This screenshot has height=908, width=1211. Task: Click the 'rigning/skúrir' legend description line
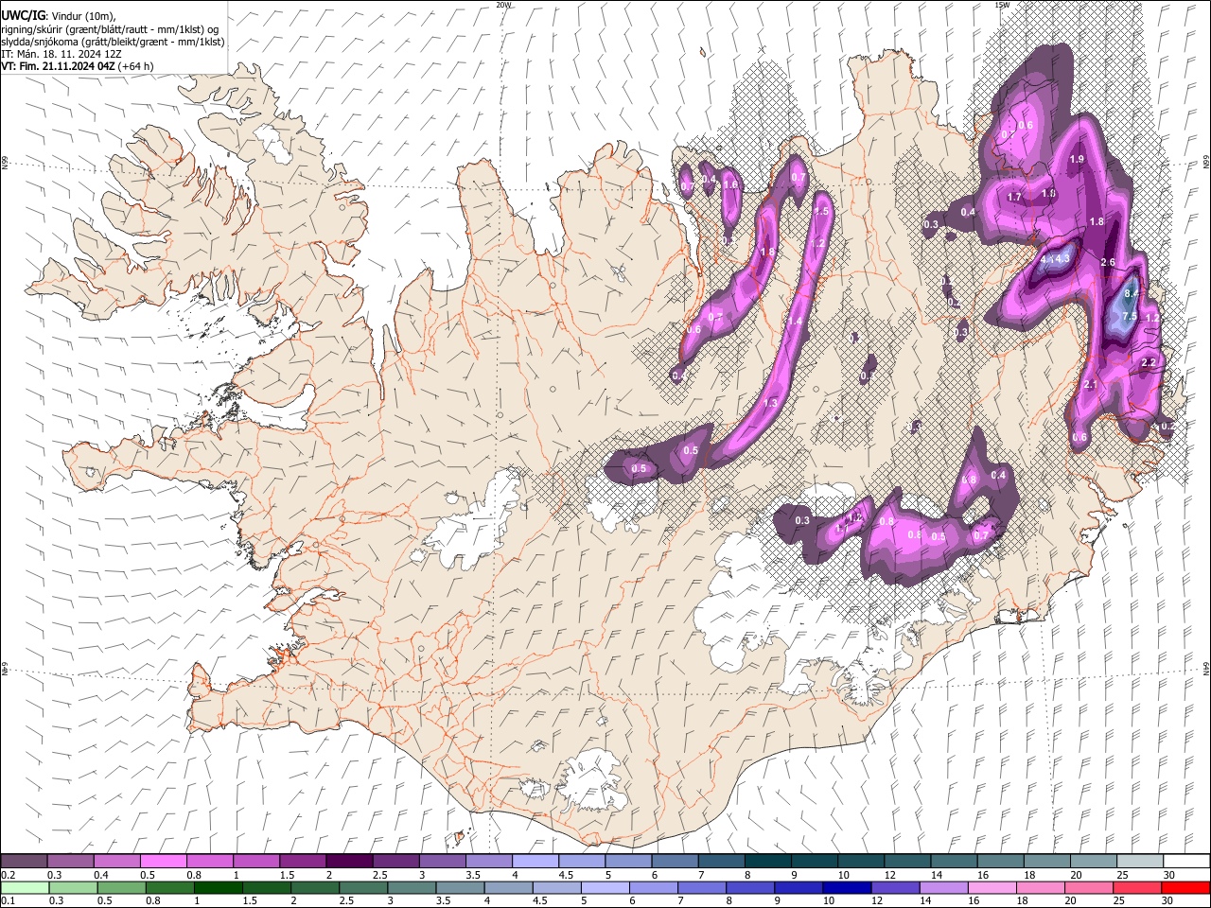(110, 29)
